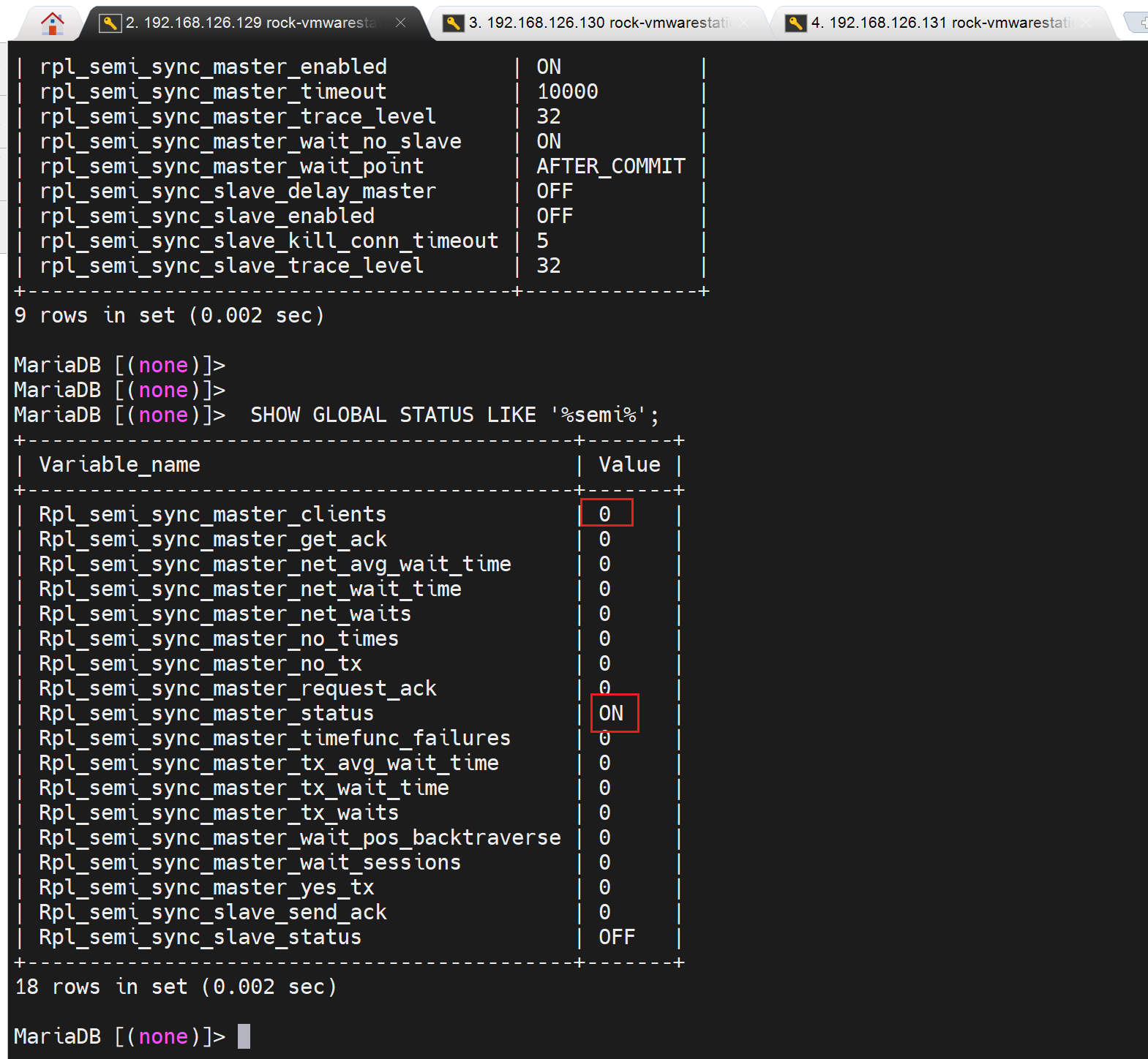Click the 10000 timeout value
1148x1059 pixels.
[568, 92]
